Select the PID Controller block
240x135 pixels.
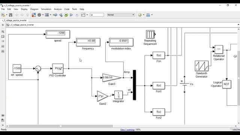point(58,69)
